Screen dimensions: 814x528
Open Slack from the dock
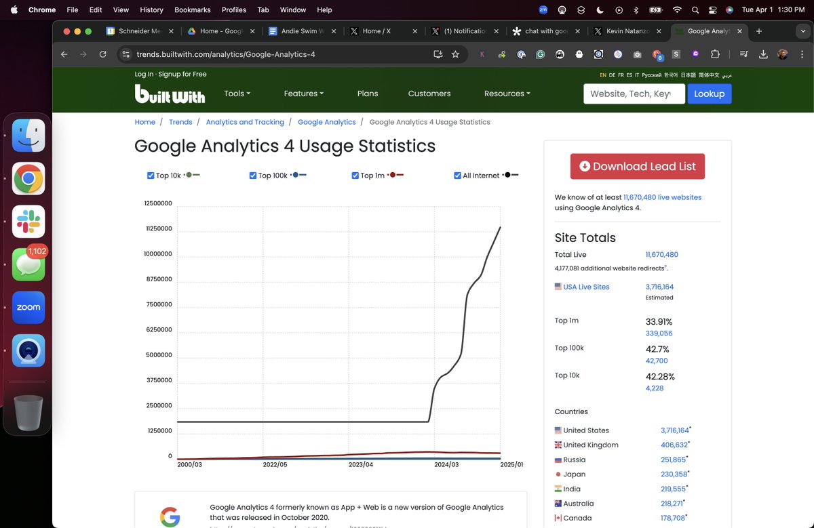(28, 222)
